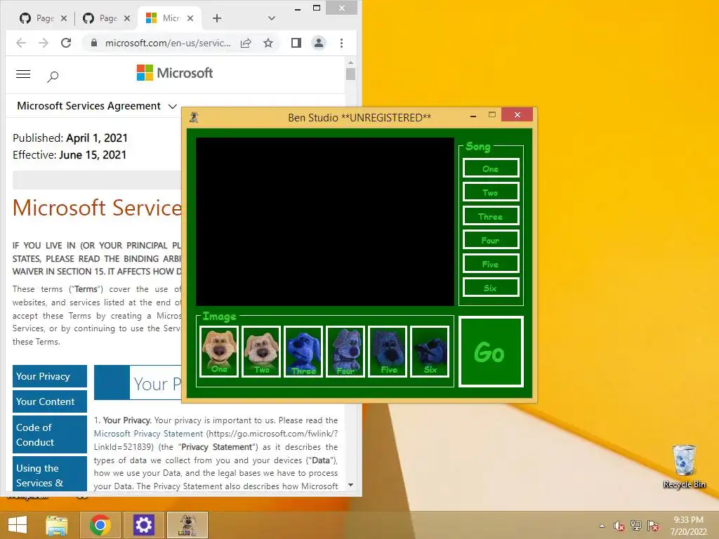
Task: Open the Code of Conduct section link
Action: coord(50,434)
